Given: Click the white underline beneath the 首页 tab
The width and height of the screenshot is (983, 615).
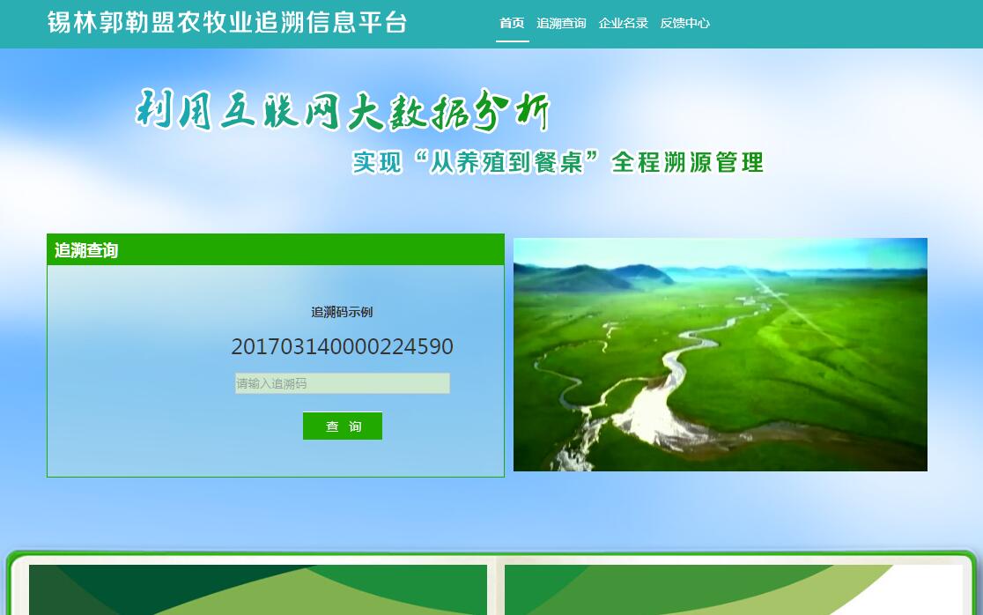Looking at the screenshot, I should click(x=512, y=41).
